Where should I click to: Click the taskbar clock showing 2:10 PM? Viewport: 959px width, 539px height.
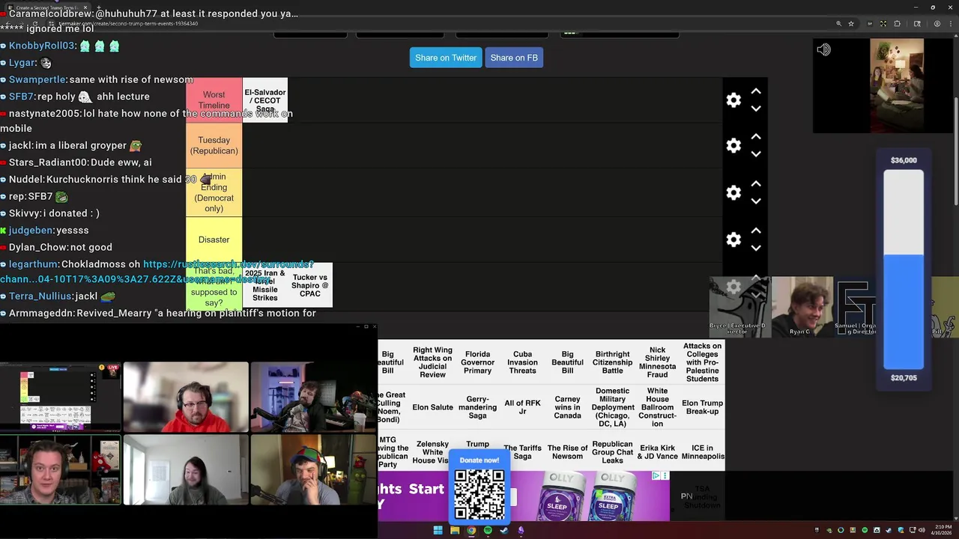click(x=941, y=530)
